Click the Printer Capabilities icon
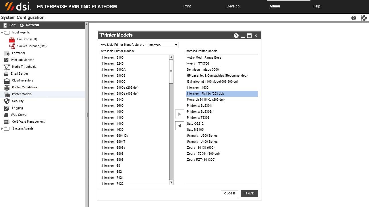The image size is (369, 207). pyautogui.click(x=7, y=87)
